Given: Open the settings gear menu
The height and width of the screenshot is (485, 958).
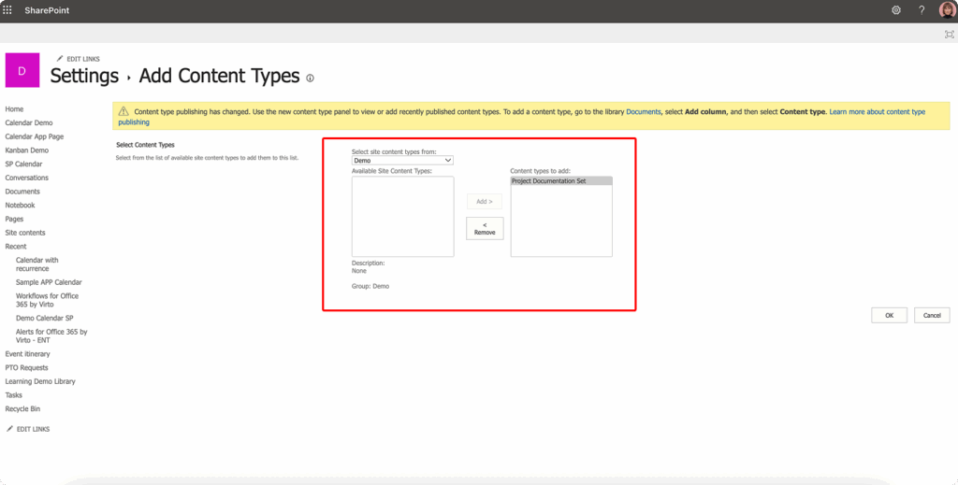Looking at the screenshot, I should pyautogui.click(x=895, y=10).
